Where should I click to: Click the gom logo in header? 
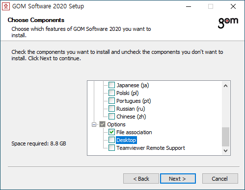coord(228,23)
